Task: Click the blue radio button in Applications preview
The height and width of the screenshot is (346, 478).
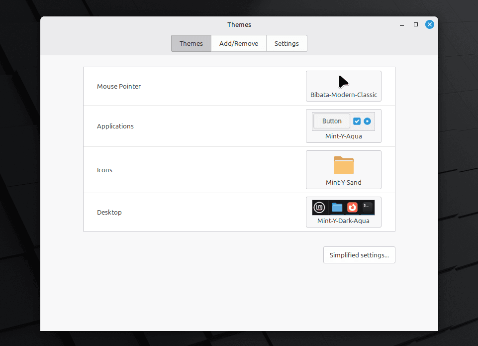Action: [x=367, y=121]
